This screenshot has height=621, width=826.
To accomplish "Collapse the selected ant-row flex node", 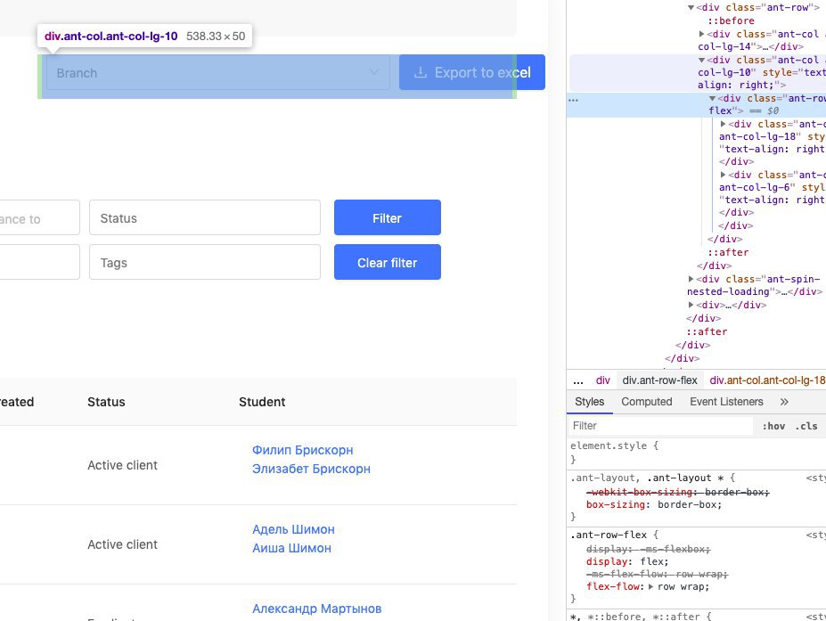I will 712,99.
